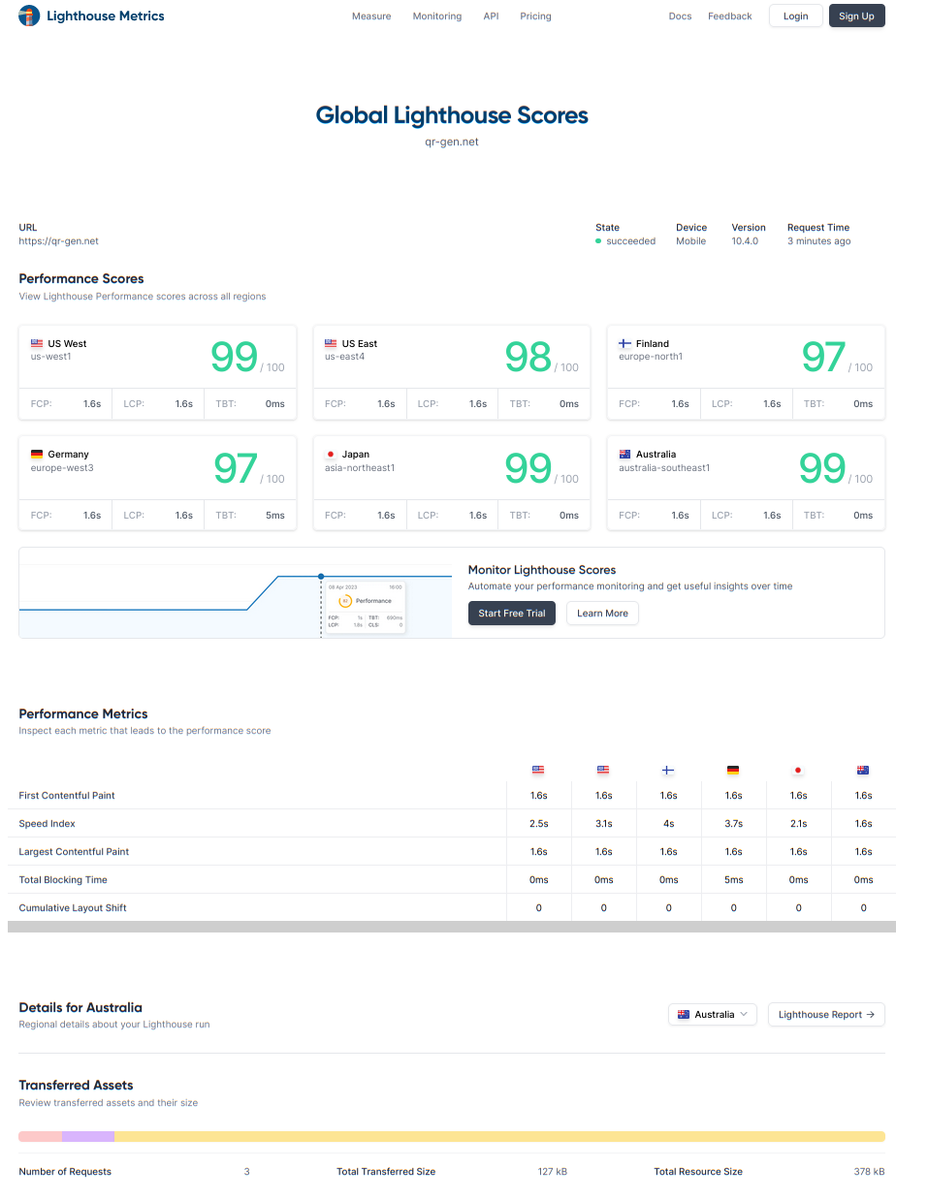This screenshot has height=1201, width=928.
Task: Open the Australia region dropdown
Action: point(713,1015)
